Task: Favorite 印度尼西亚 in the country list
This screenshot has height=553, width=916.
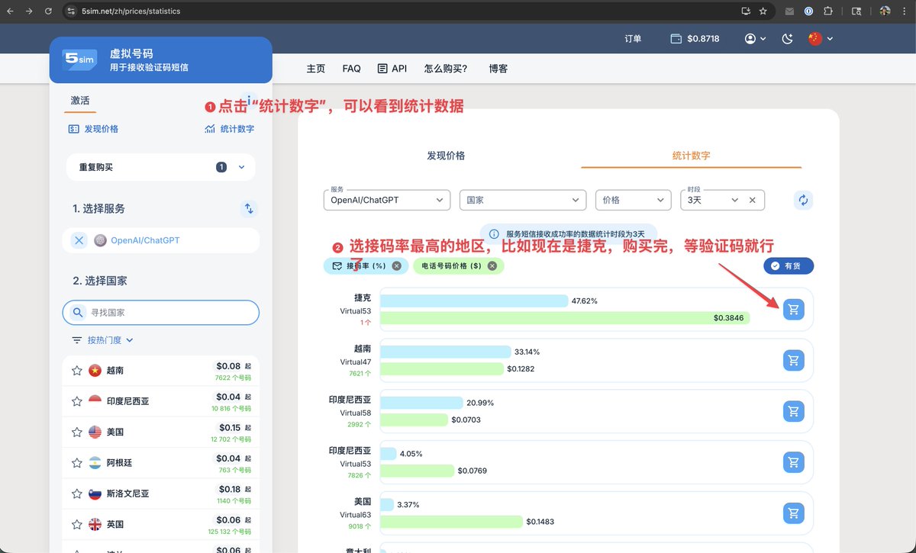Action: pos(76,401)
